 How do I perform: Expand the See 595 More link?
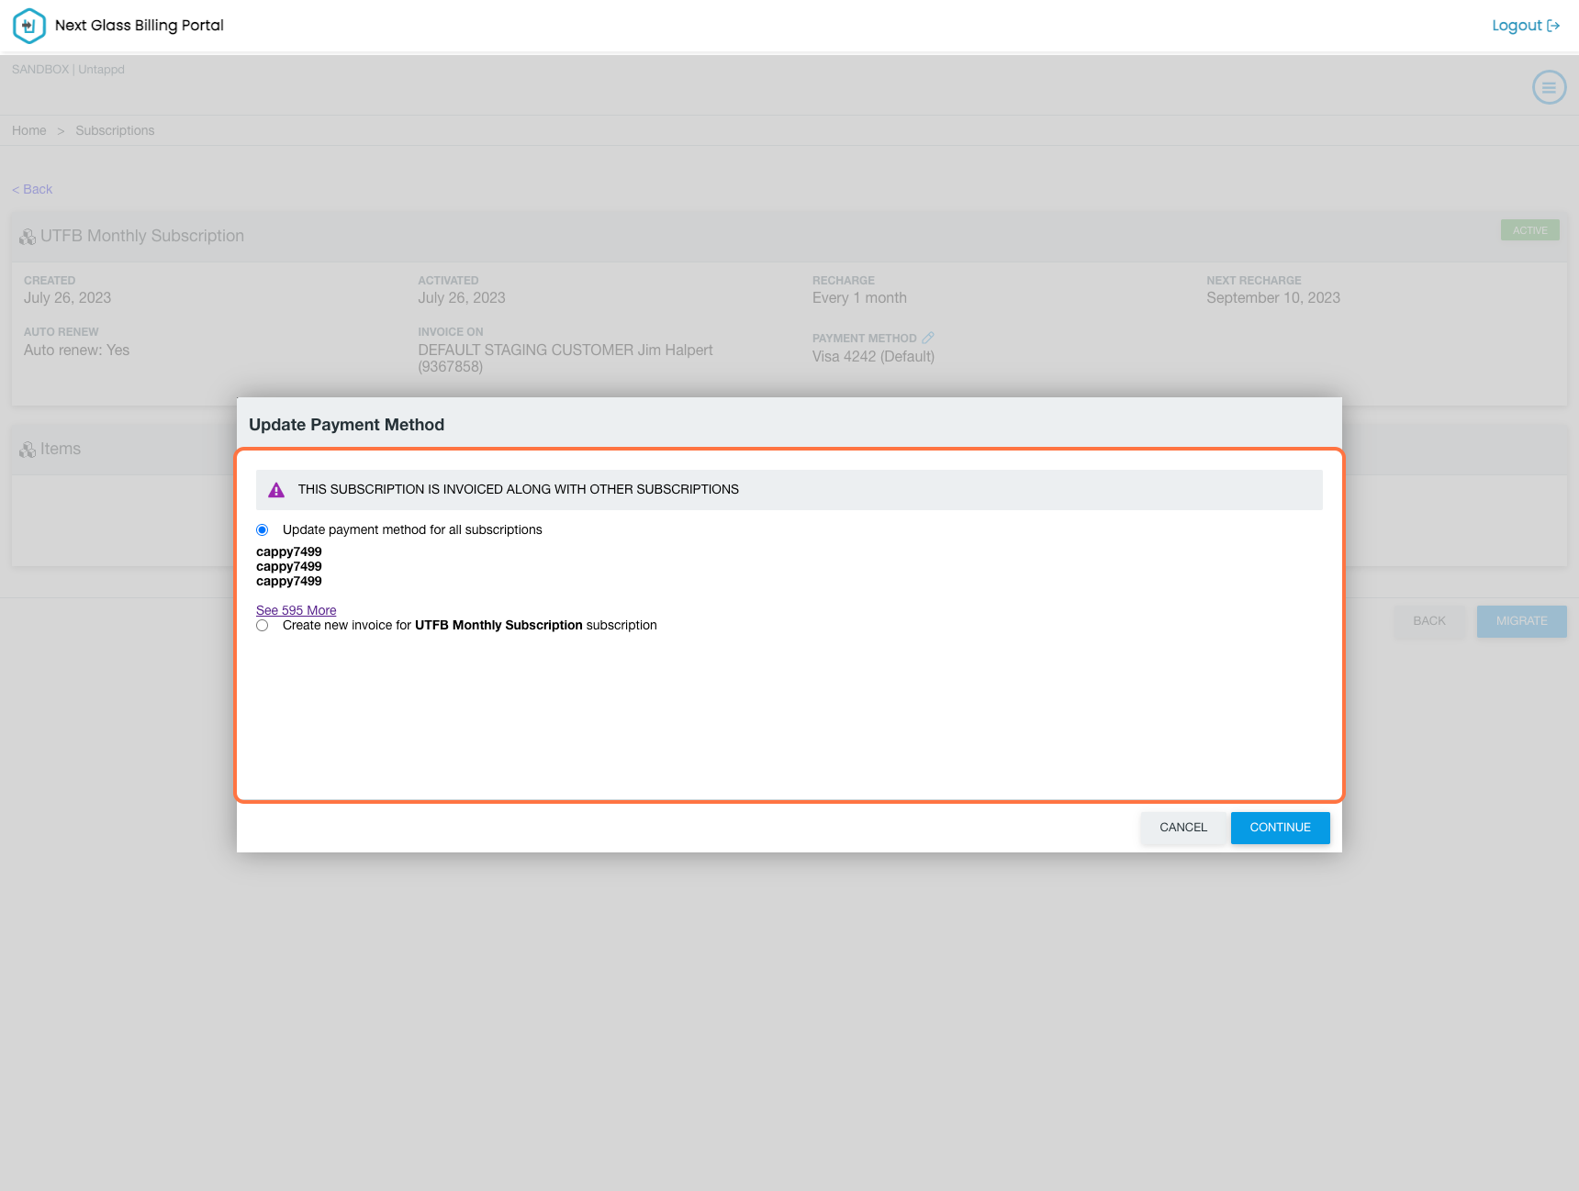tap(296, 610)
